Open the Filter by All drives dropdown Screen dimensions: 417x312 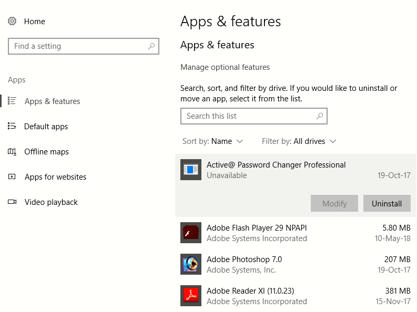[299, 141]
